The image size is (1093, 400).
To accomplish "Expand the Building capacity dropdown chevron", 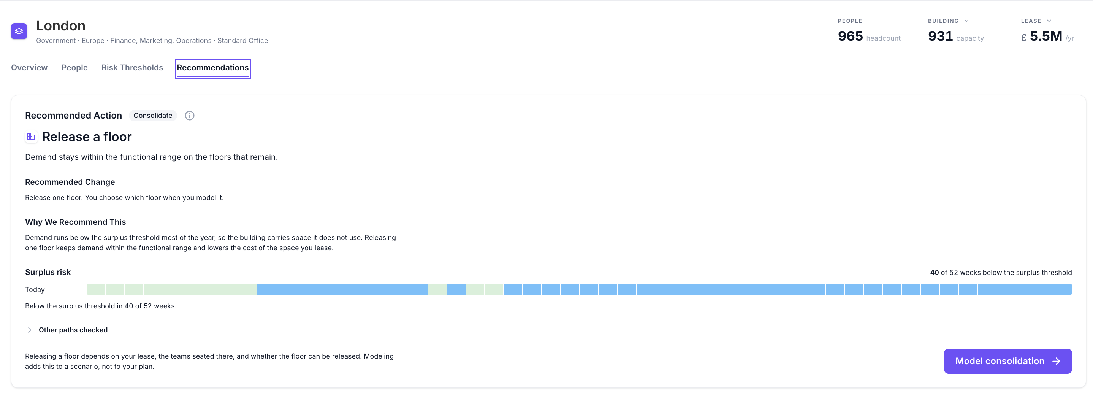I will [966, 21].
